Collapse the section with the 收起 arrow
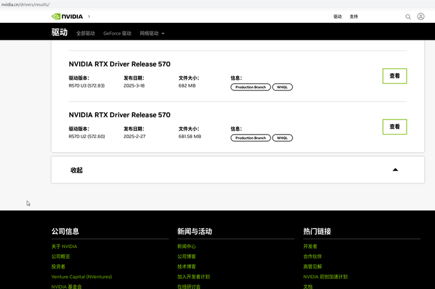435x289 pixels. [395, 170]
